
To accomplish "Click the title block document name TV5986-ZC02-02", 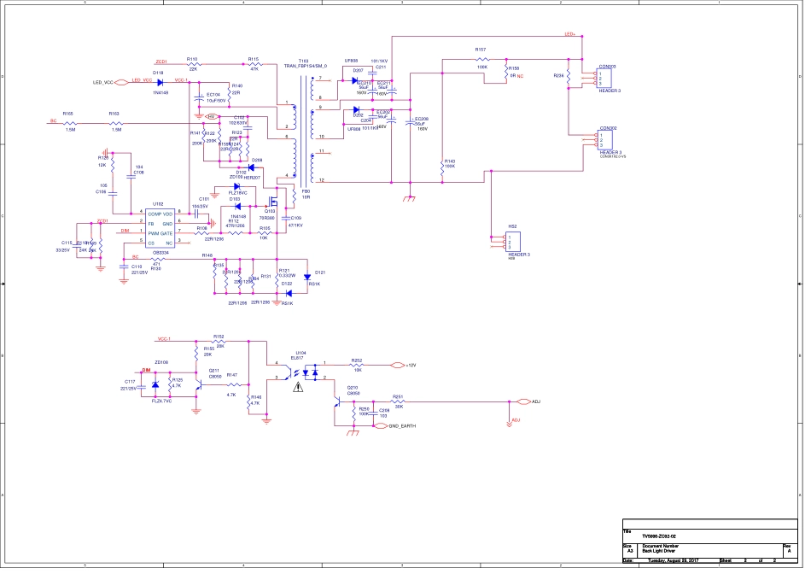I will click(x=666, y=536).
